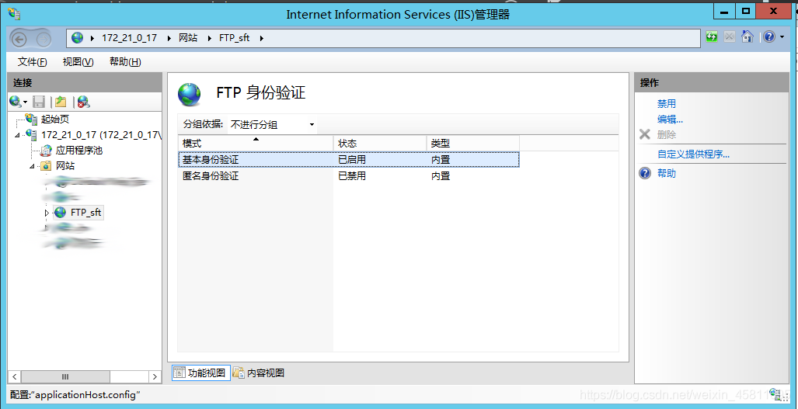798x409 pixels.
Task: Collapse the 网站 sites tree node
Action: [32, 166]
